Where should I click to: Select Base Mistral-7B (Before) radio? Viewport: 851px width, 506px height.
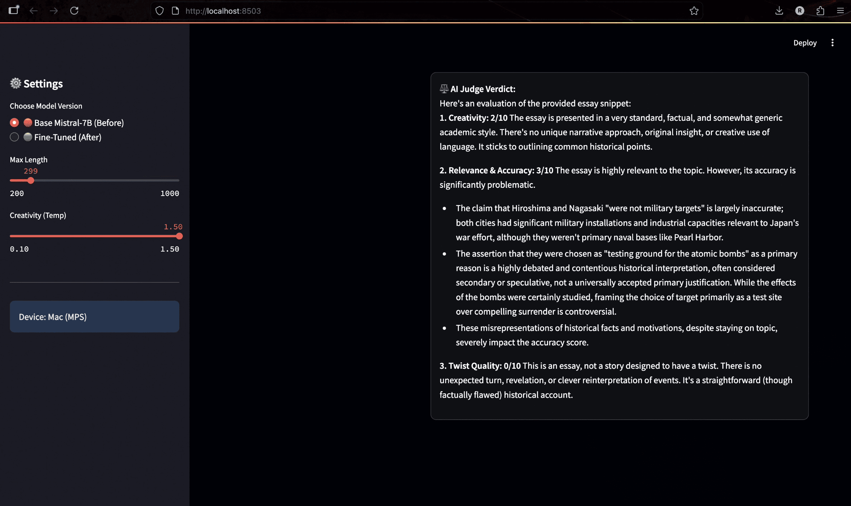14,123
